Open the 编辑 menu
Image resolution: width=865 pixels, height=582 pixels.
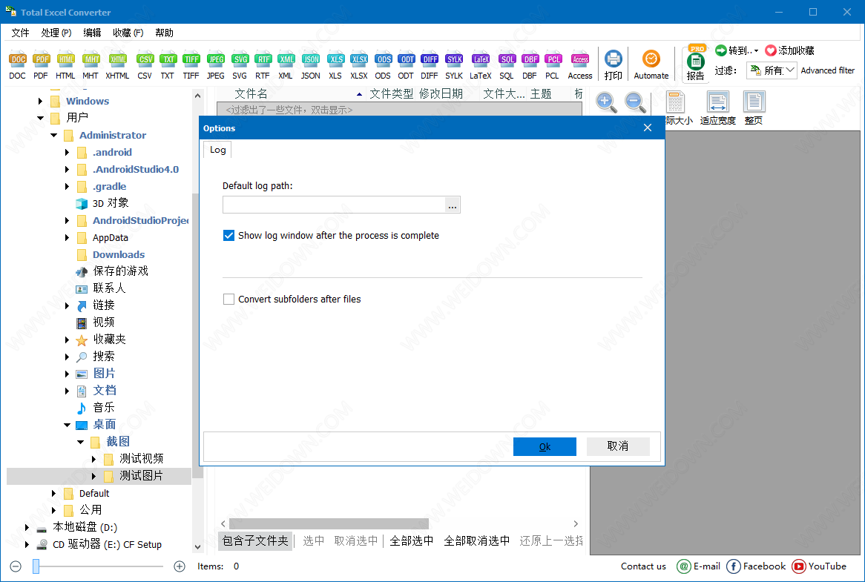92,33
